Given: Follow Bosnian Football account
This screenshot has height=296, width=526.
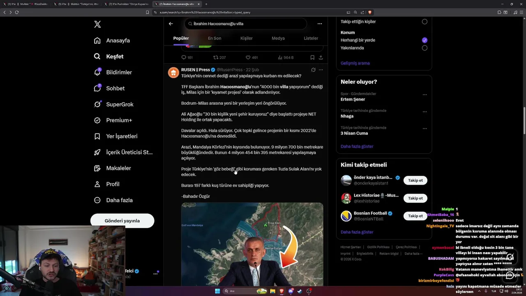Looking at the screenshot, I should (x=415, y=216).
